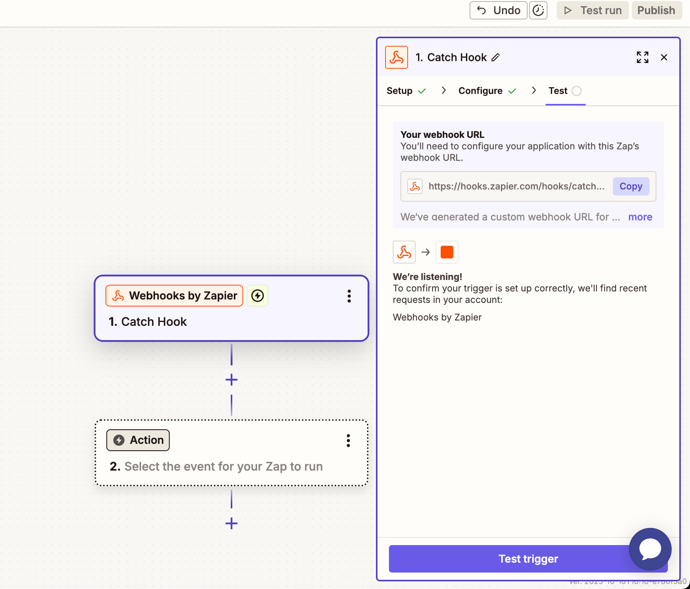This screenshot has height=589, width=690.
Task: Click the Webhooks by Zapier badge
Action: [x=174, y=296]
